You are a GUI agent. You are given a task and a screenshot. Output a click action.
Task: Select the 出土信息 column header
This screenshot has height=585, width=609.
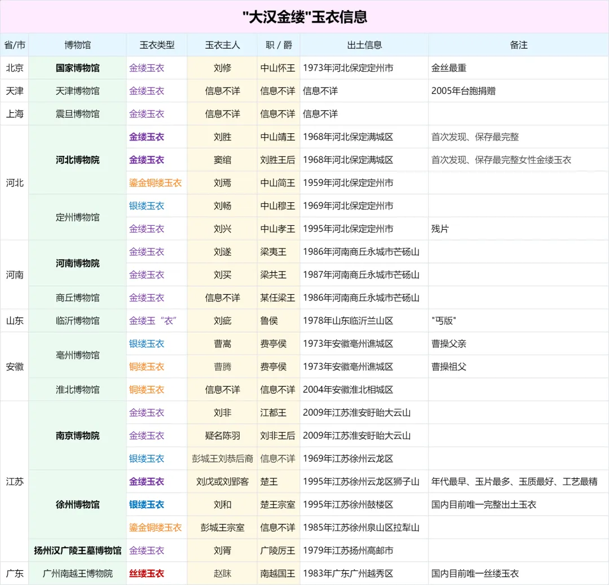click(364, 45)
